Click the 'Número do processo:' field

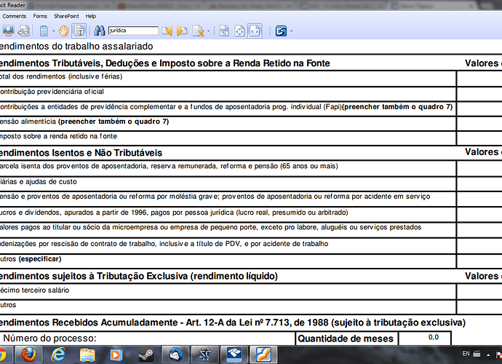click(147, 339)
